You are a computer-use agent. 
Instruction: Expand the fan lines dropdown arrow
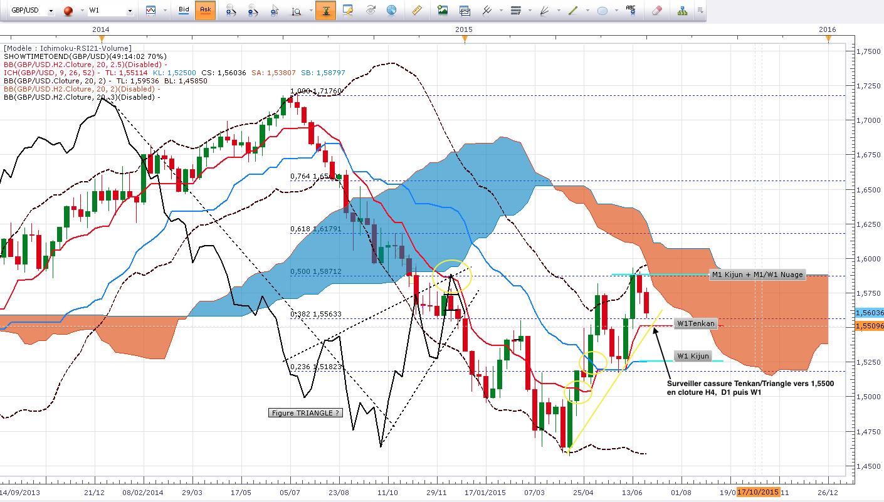click(559, 11)
